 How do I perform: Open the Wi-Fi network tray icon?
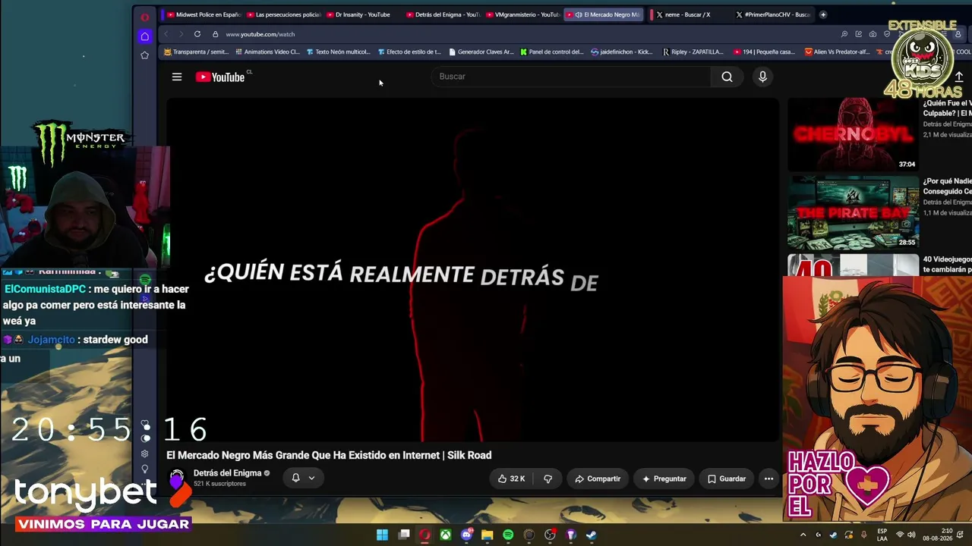900,535
